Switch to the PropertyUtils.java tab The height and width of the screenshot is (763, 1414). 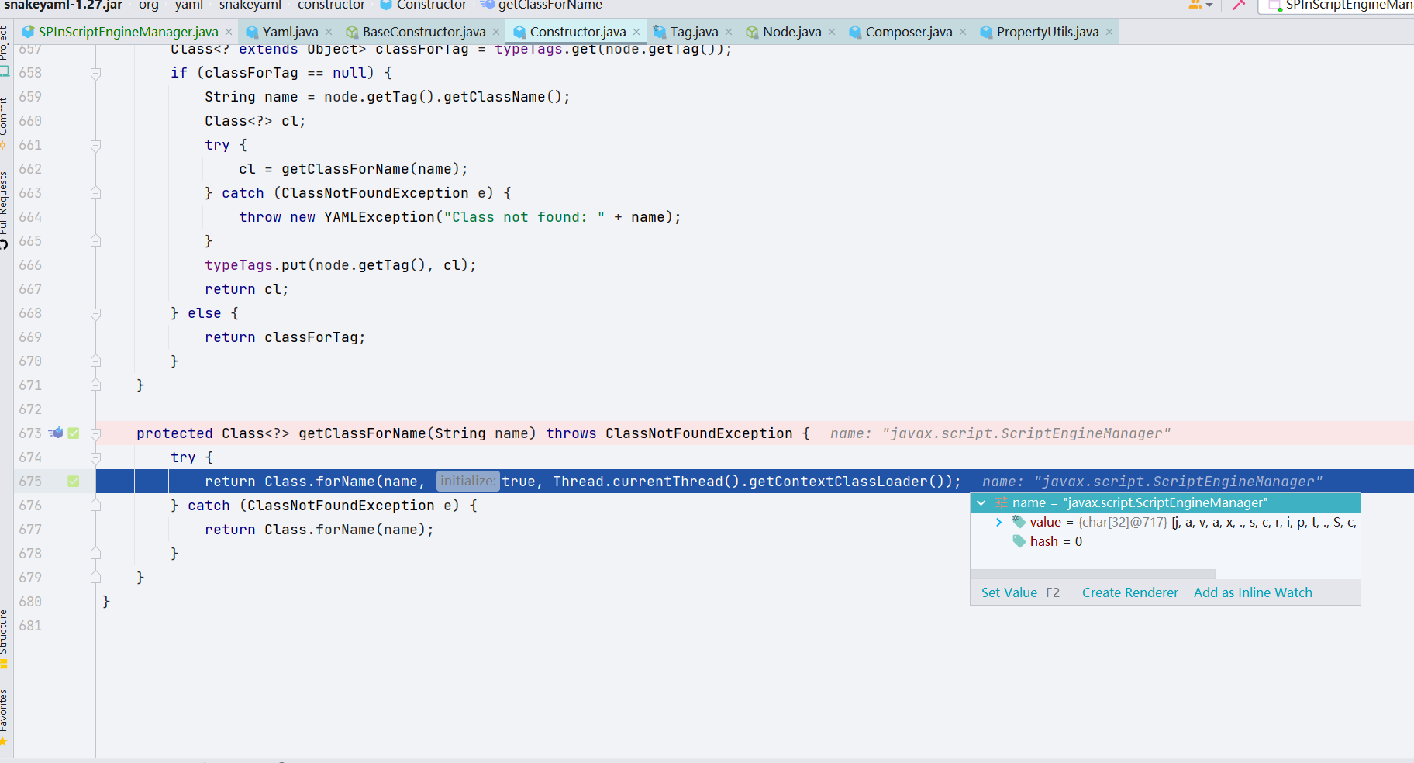[x=1047, y=32]
